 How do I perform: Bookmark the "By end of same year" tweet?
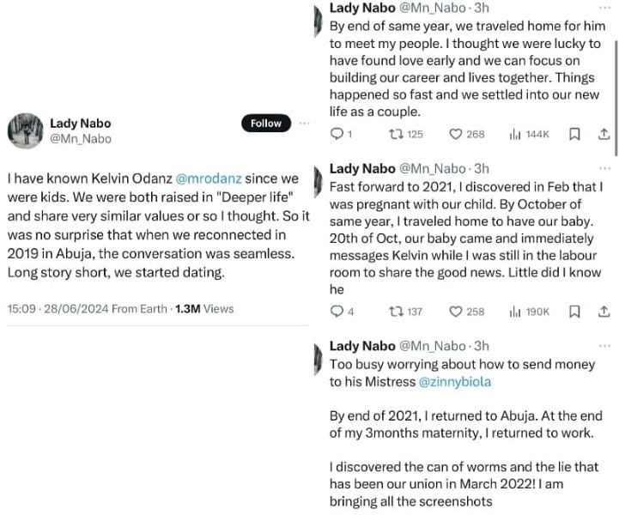point(575,134)
